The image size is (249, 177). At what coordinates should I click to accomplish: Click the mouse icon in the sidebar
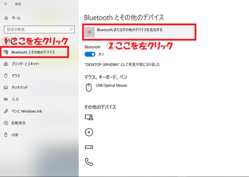coord(6,76)
